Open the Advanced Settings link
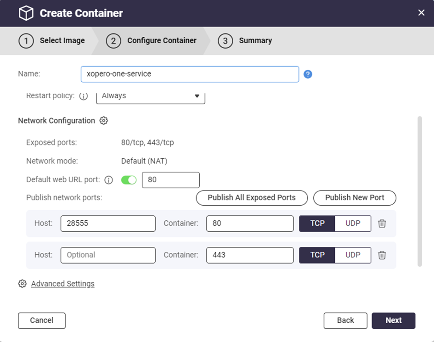 63,284
